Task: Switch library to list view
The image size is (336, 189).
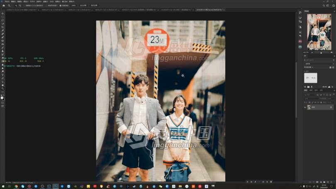Action: 333,67
